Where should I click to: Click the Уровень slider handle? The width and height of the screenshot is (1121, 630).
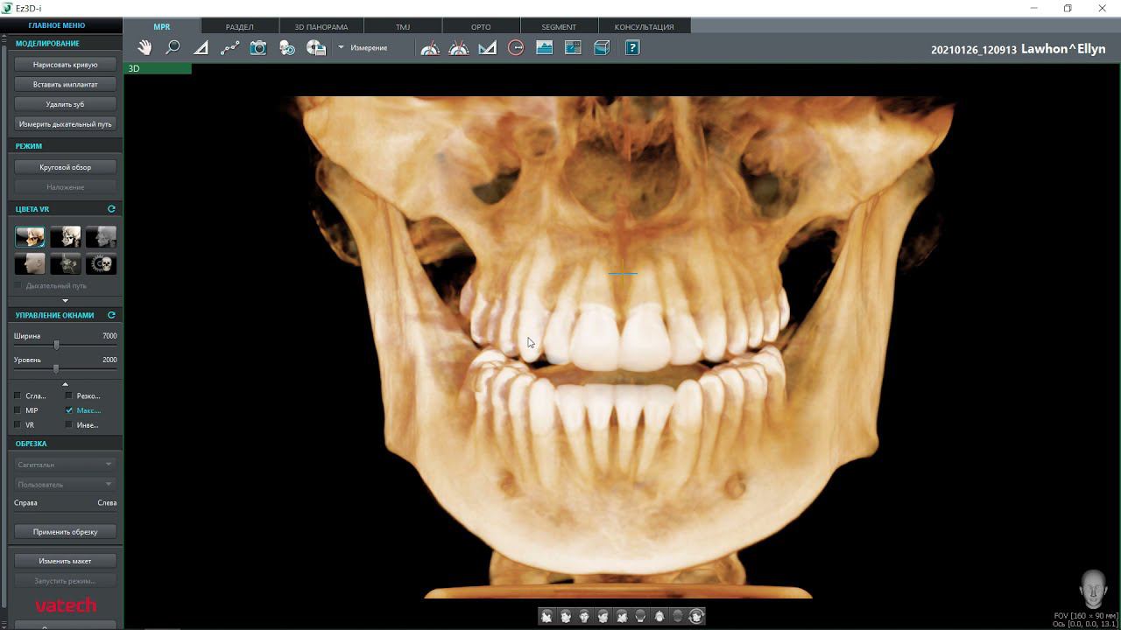[56, 368]
